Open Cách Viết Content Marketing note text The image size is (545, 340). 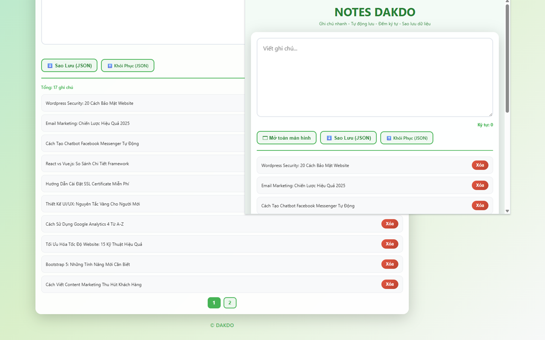pos(94,285)
